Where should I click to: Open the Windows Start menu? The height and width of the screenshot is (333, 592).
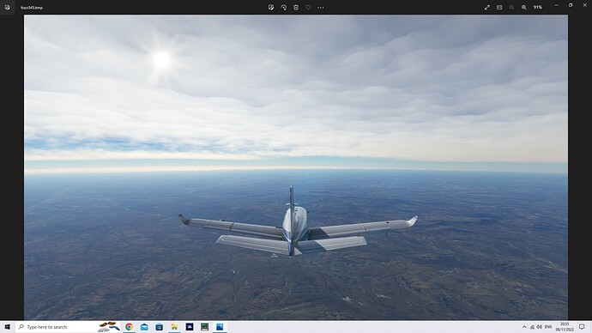coord(7,327)
